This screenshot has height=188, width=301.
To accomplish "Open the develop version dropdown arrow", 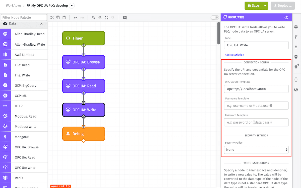I will [71, 6].
